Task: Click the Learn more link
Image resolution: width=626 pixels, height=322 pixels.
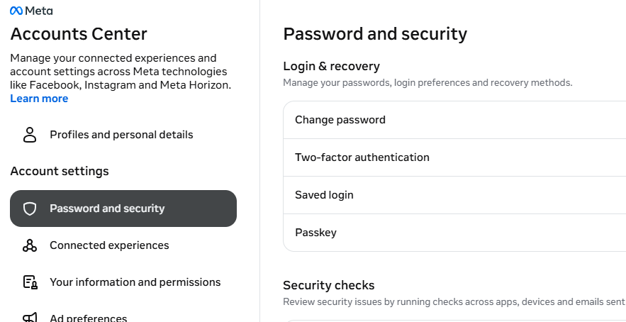Action: (x=39, y=99)
